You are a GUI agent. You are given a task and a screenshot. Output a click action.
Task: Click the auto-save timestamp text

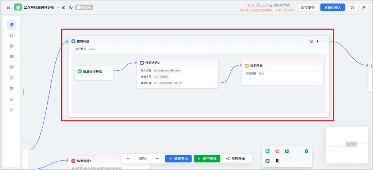[x=267, y=5]
